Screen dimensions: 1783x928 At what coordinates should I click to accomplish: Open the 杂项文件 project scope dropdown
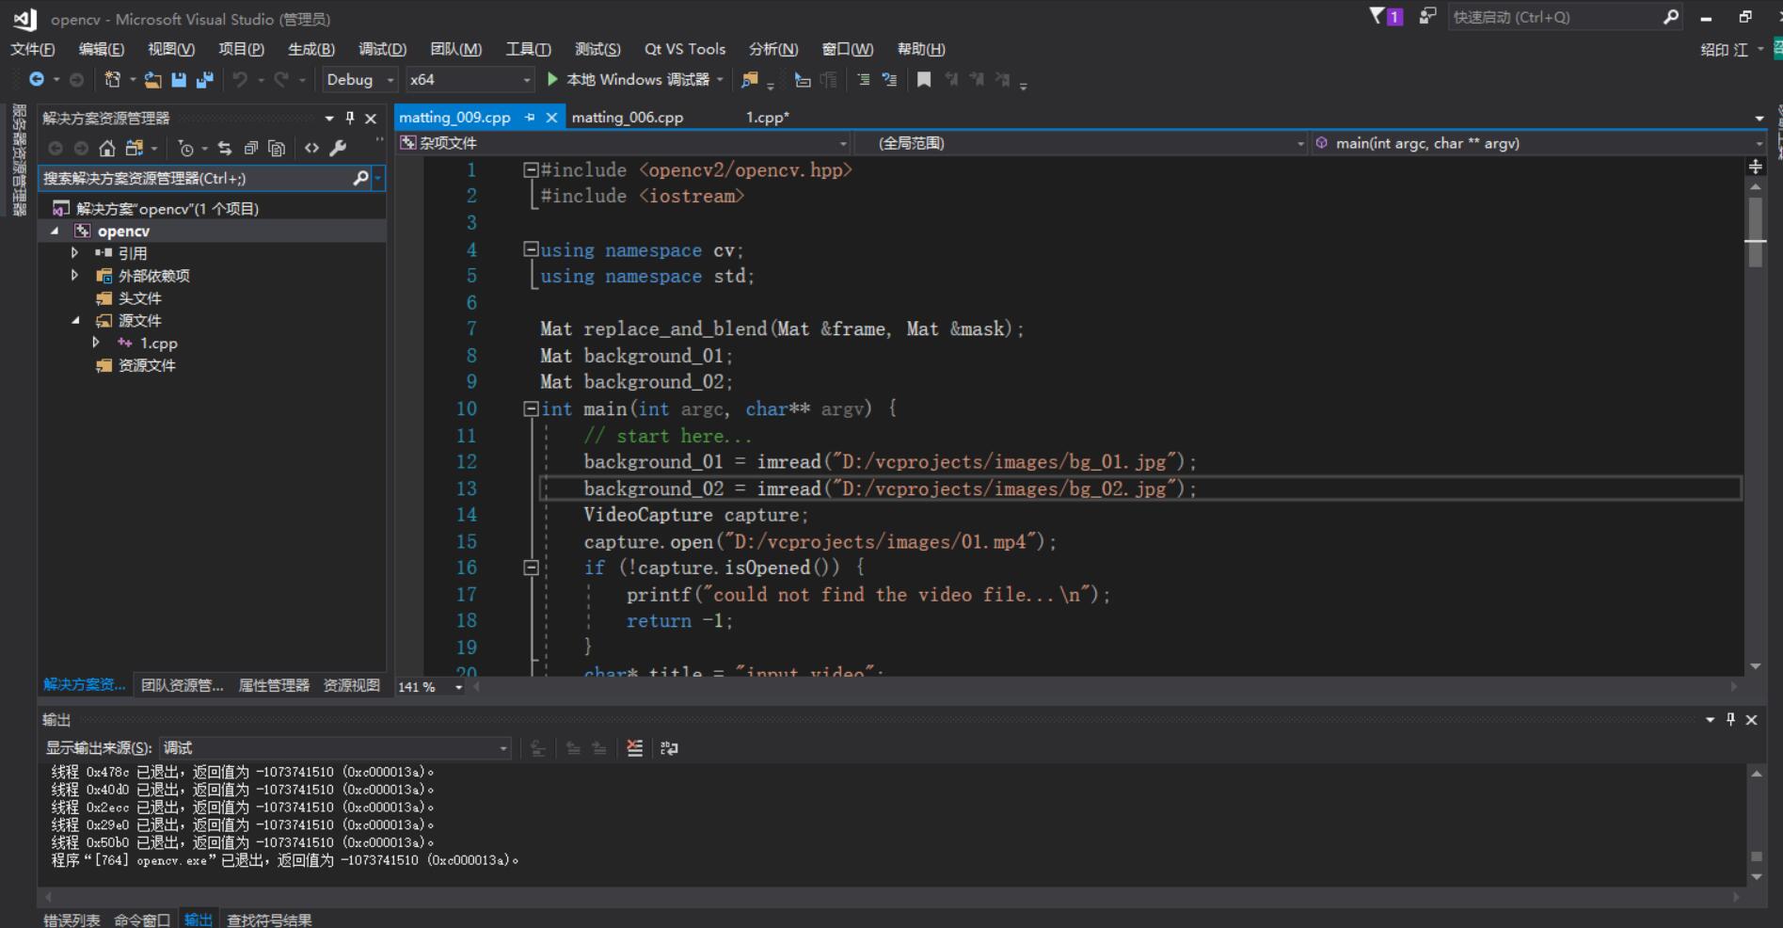623,143
